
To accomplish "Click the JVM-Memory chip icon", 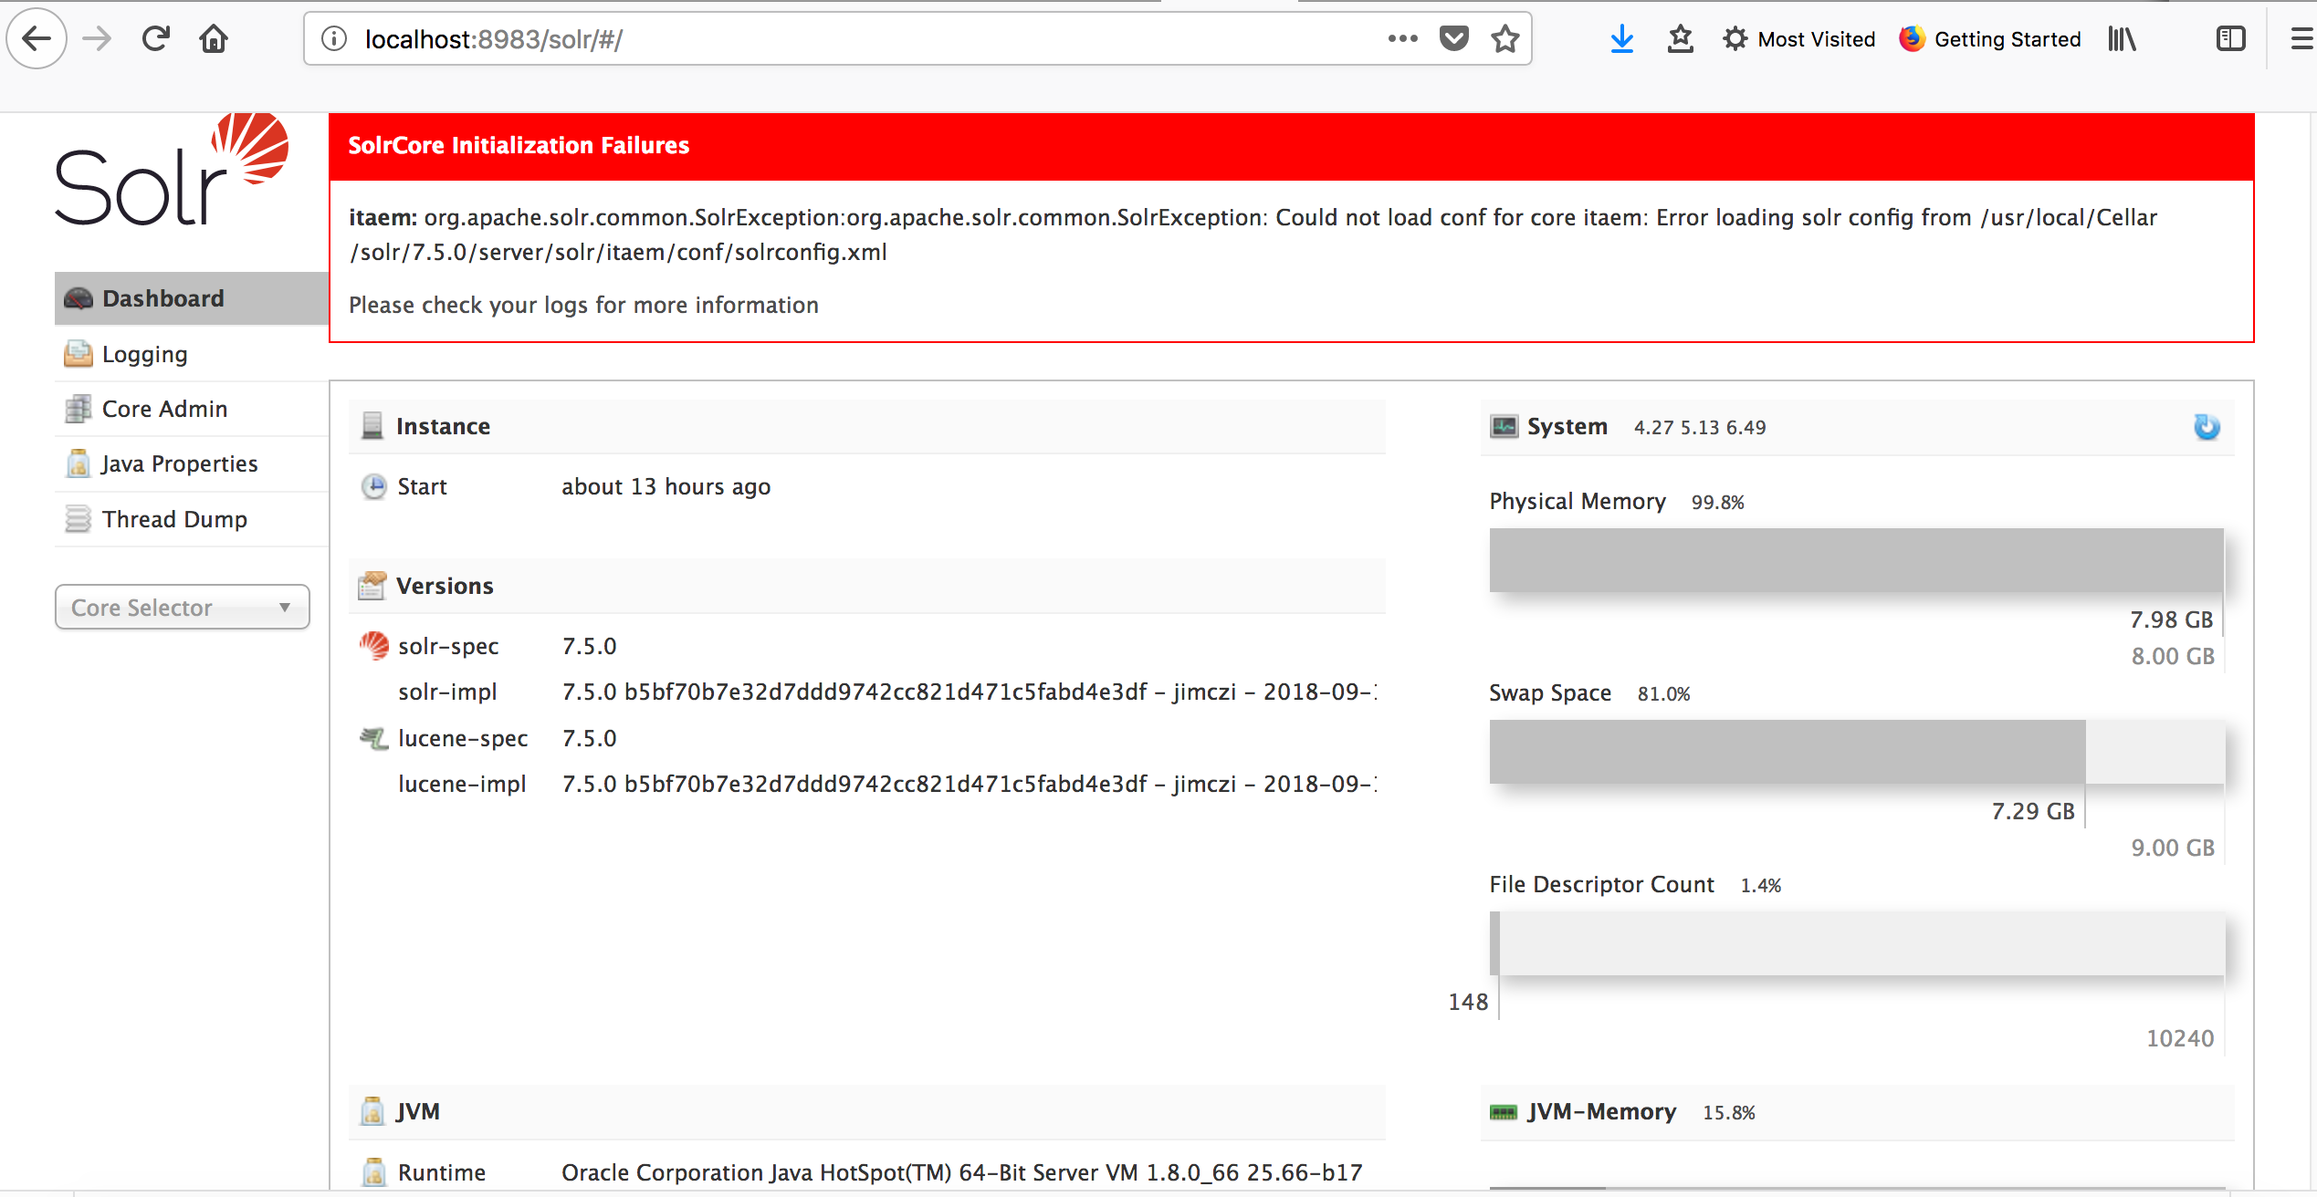I will (1504, 1111).
